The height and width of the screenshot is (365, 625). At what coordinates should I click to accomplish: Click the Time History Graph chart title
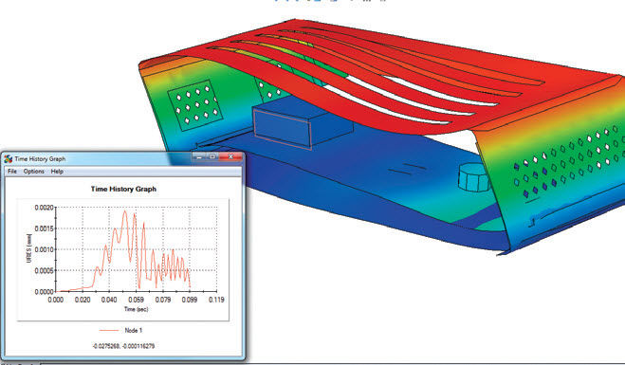click(x=123, y=189)
